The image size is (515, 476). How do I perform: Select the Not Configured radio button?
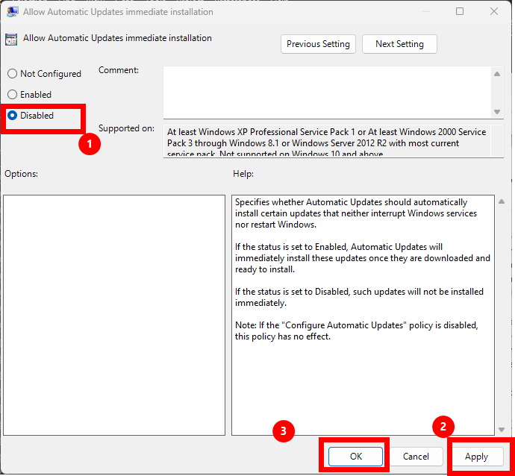tap(12, 74)
